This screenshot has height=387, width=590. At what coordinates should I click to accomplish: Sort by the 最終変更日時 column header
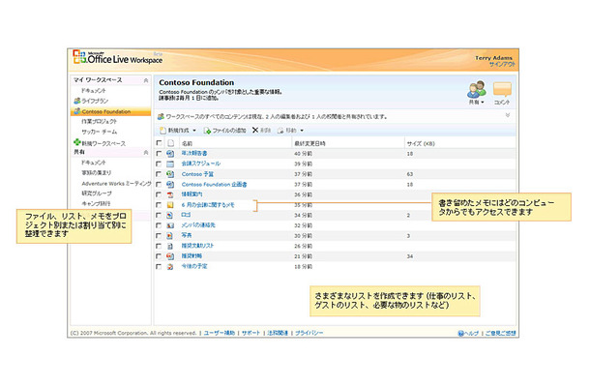coord(310,143)
